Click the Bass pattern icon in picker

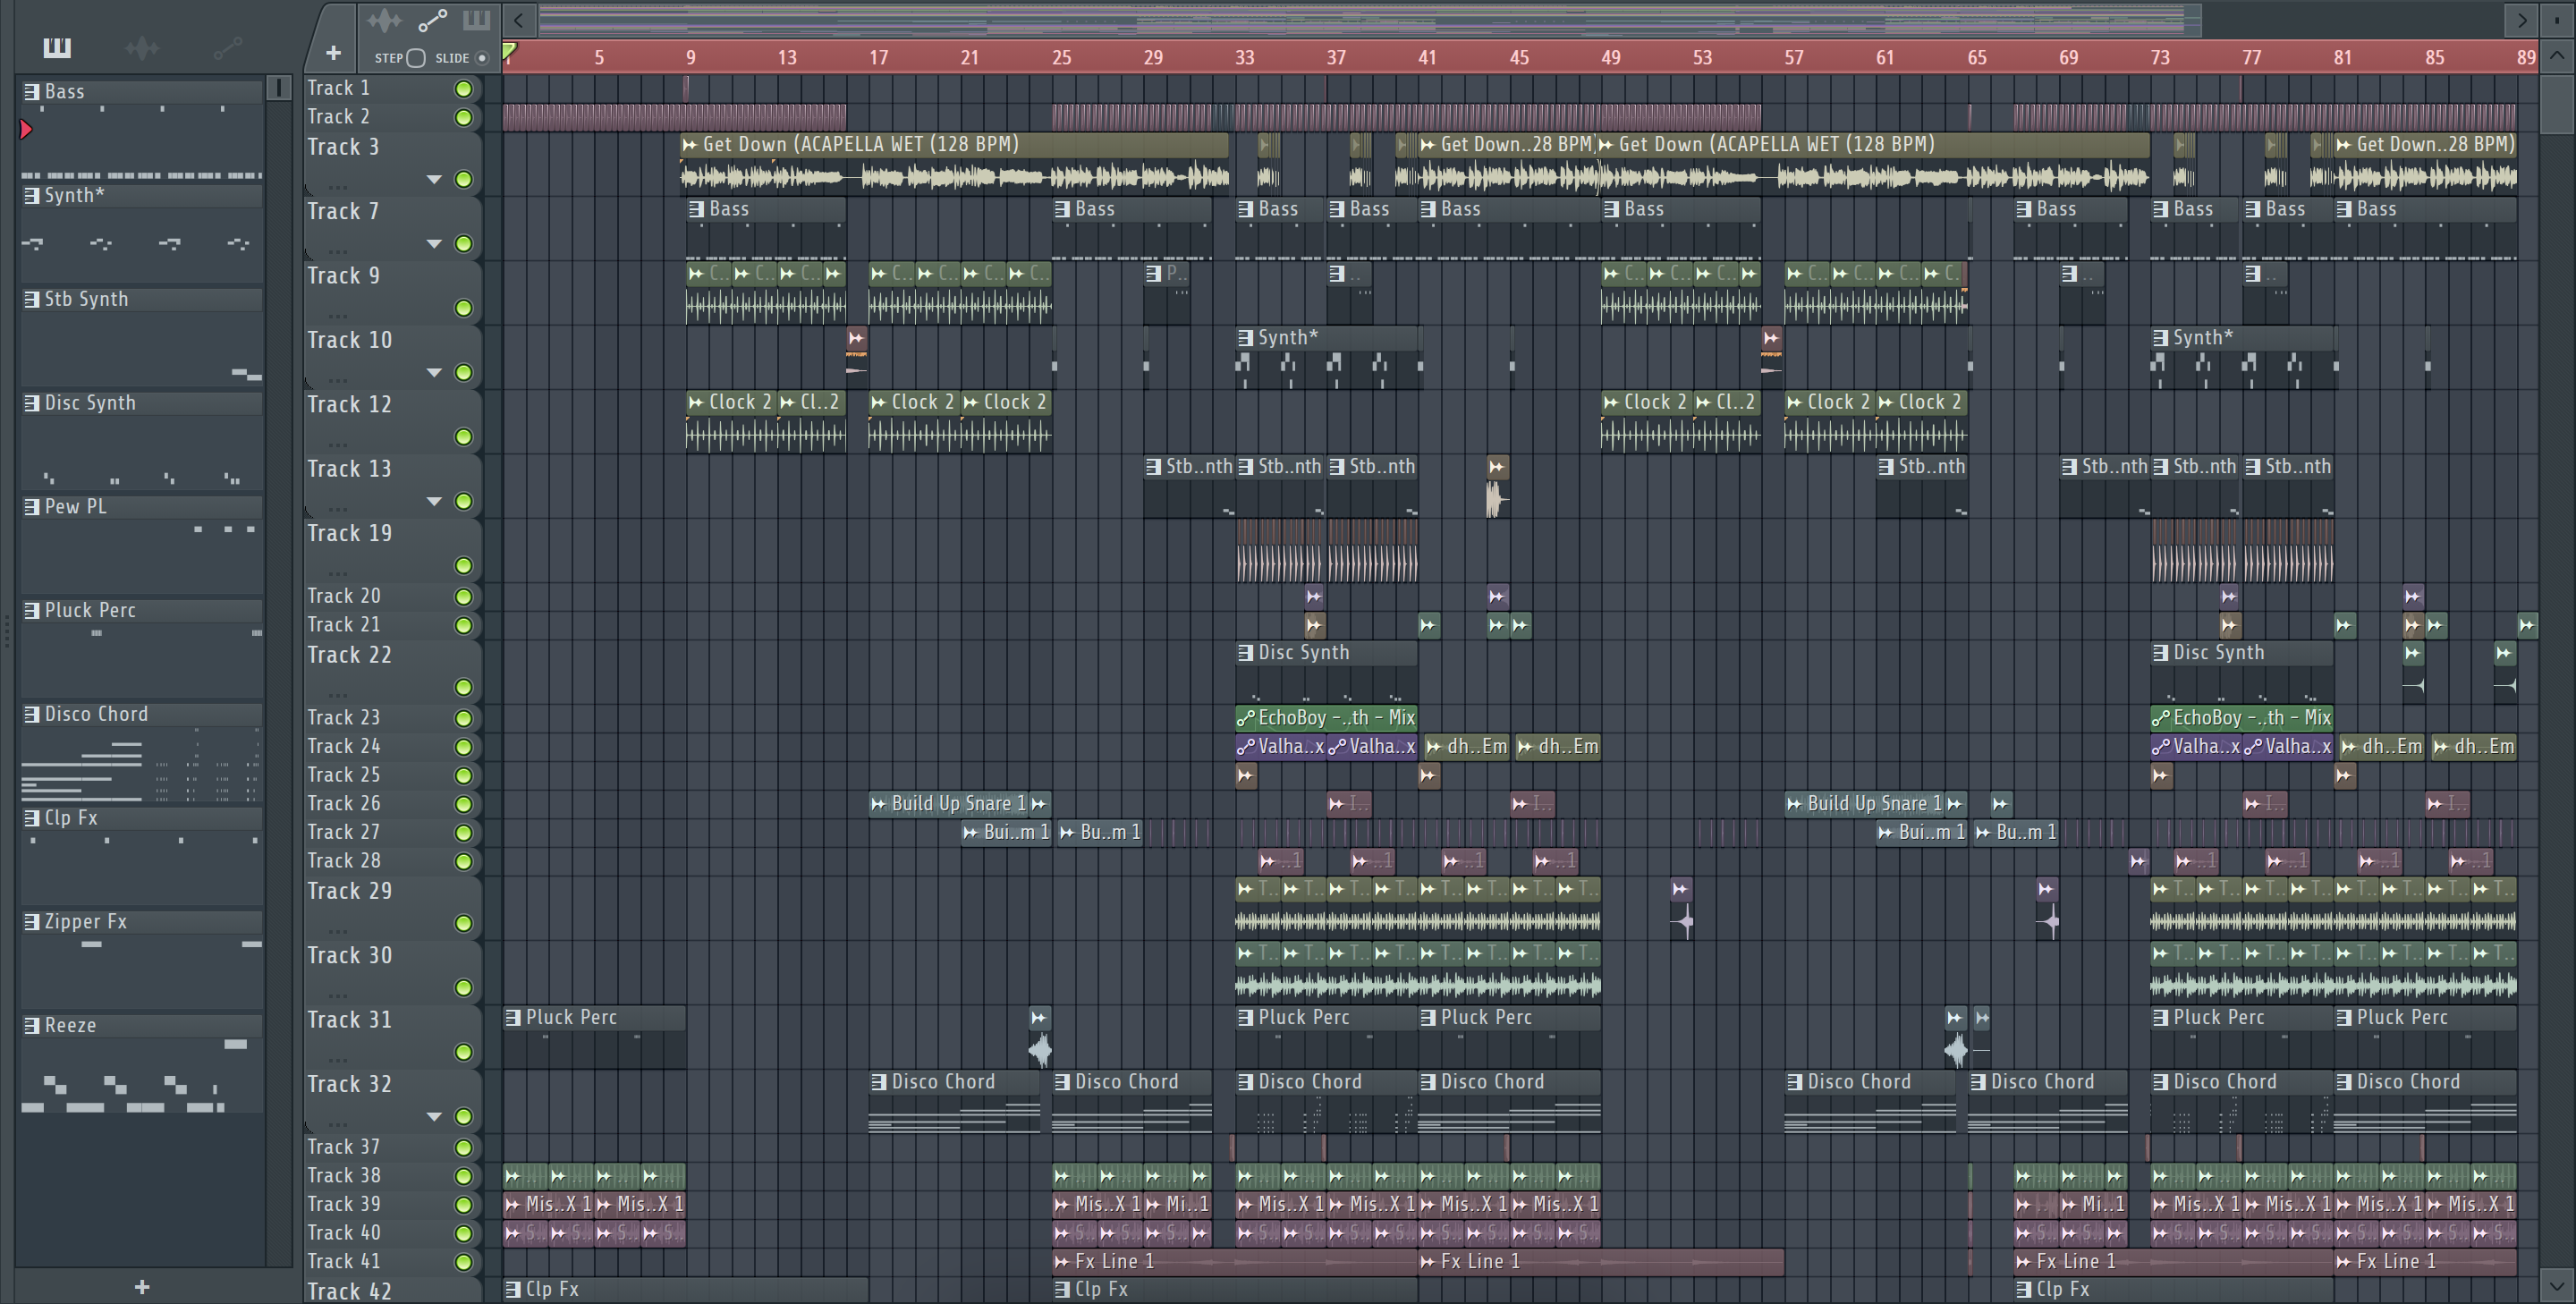[x=32, y=91]
